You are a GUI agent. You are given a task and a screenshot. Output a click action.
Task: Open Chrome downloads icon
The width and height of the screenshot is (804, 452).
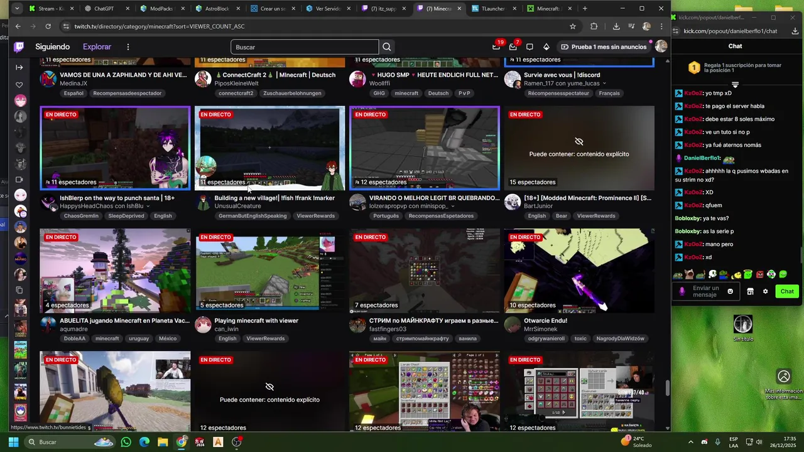(616, 26)
